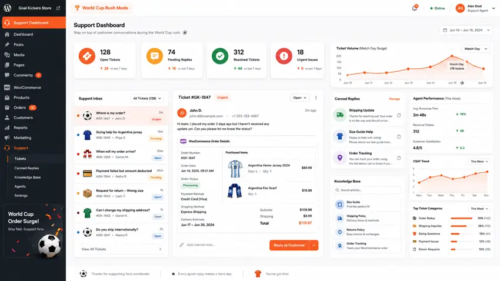Screen dimensions: 500x281
Task: Open john.d@example.com email link
Action: 206,116
